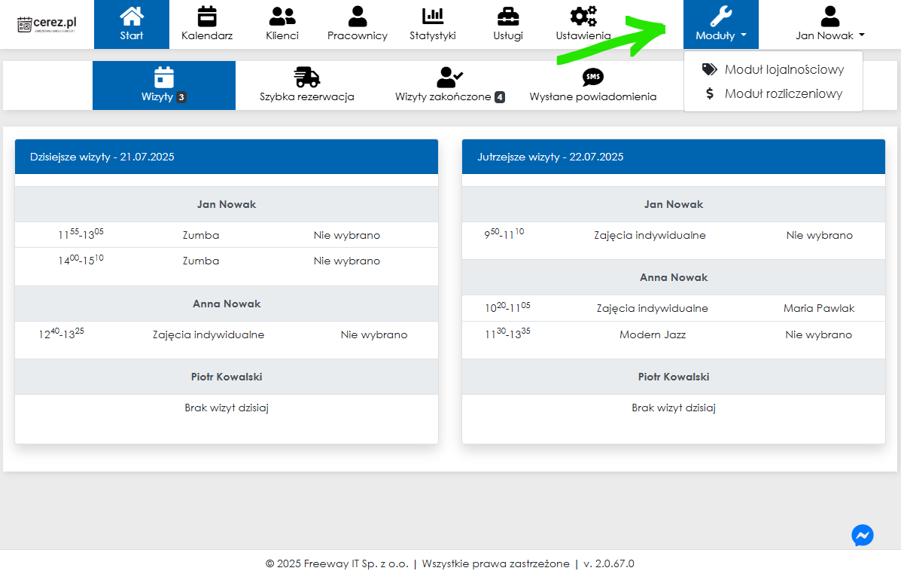Select the Wizyty tab

click(x=163, y=85)
